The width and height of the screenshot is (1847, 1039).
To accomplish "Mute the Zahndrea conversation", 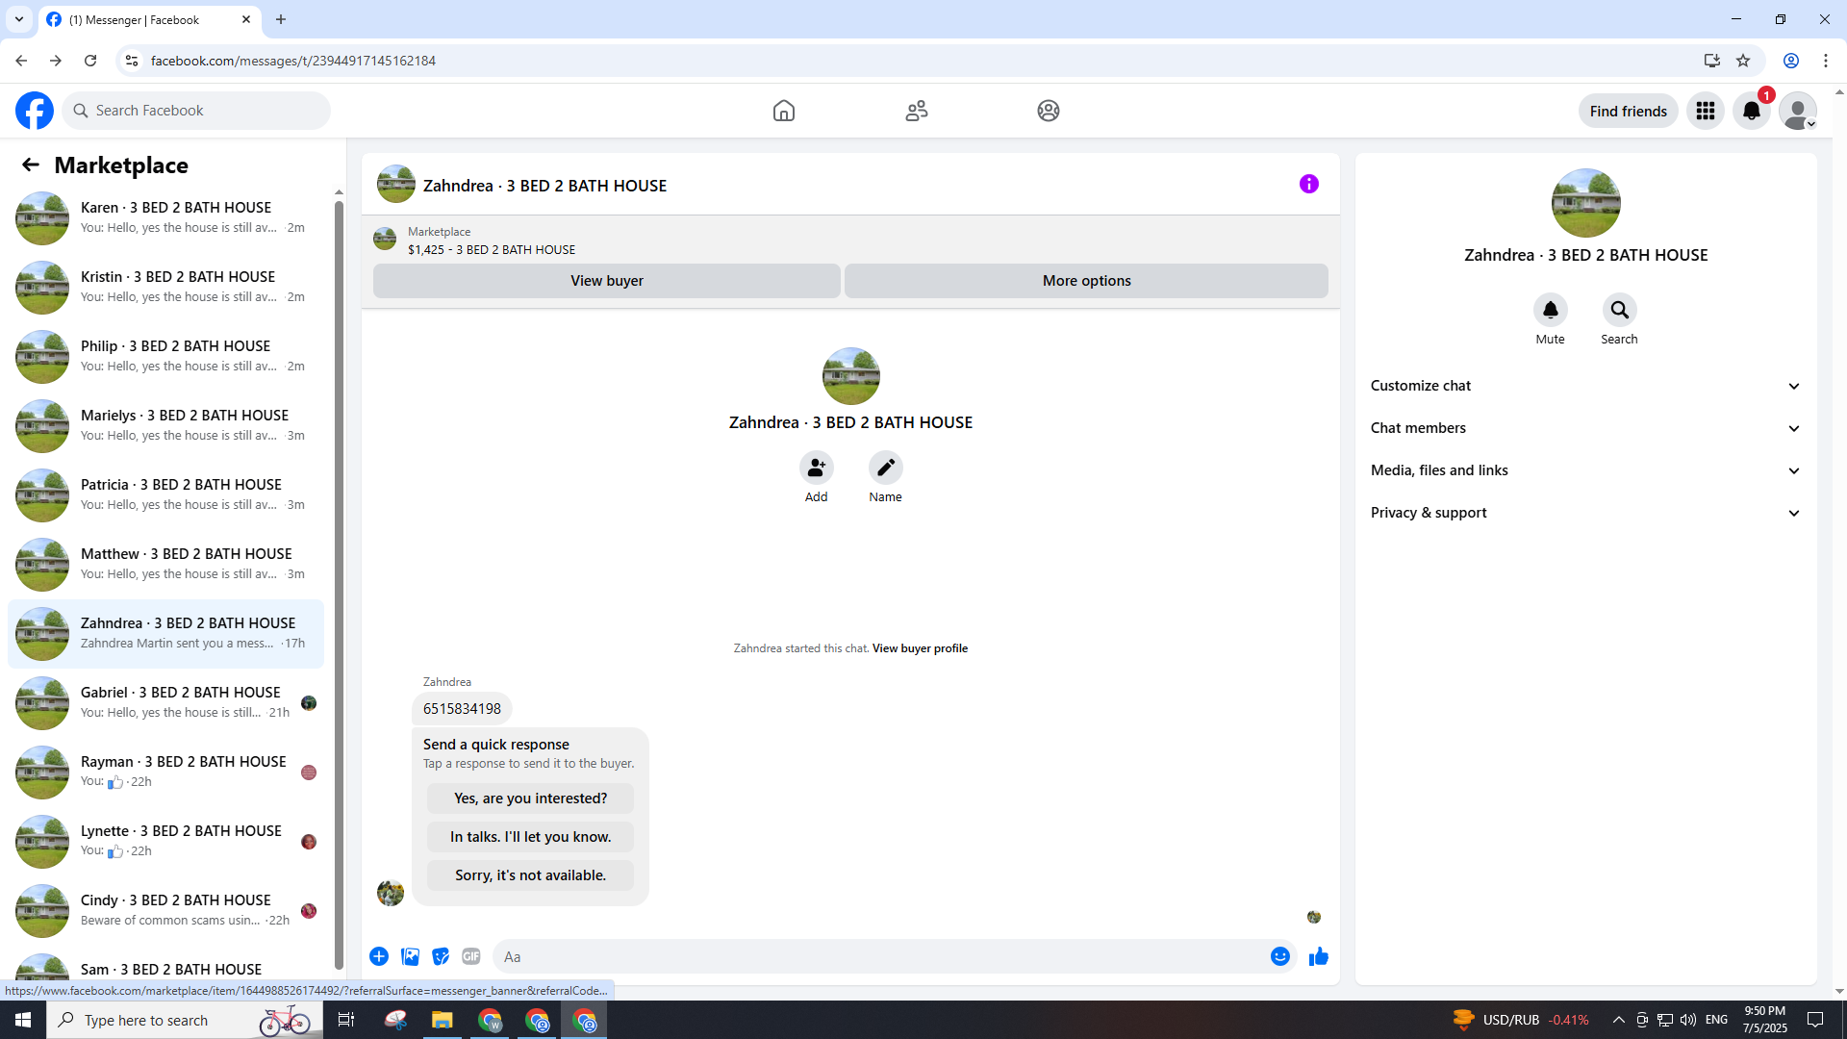I will point(1550,310).
